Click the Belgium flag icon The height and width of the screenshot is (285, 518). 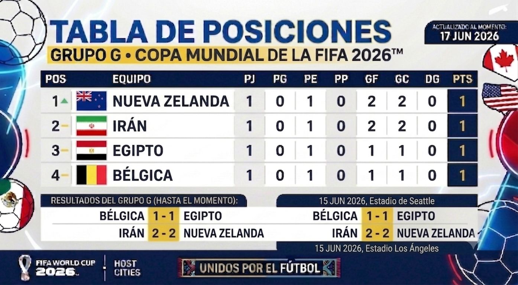[x=91, y=175]
